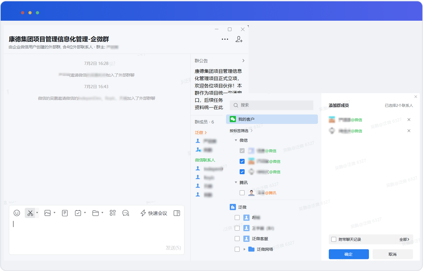This screenshot has height=271, width=423.
Task: Open the 按标签筛选 filter
Action: pos(241,131)
